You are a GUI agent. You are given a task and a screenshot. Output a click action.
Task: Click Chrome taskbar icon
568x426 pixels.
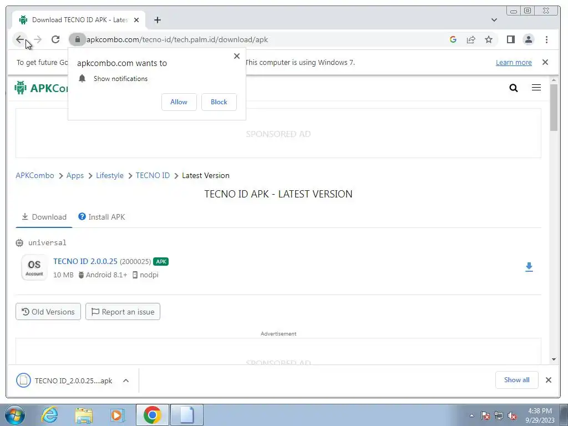coord(152,415)
